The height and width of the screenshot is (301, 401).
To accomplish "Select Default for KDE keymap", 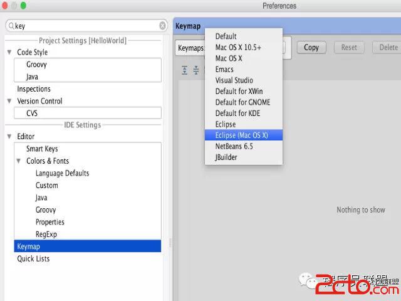I will click(x=244, y=114).
